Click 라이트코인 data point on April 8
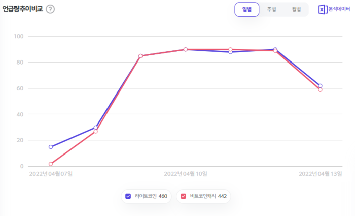Viewport: 355px width, 216px height. pos(95,128)
